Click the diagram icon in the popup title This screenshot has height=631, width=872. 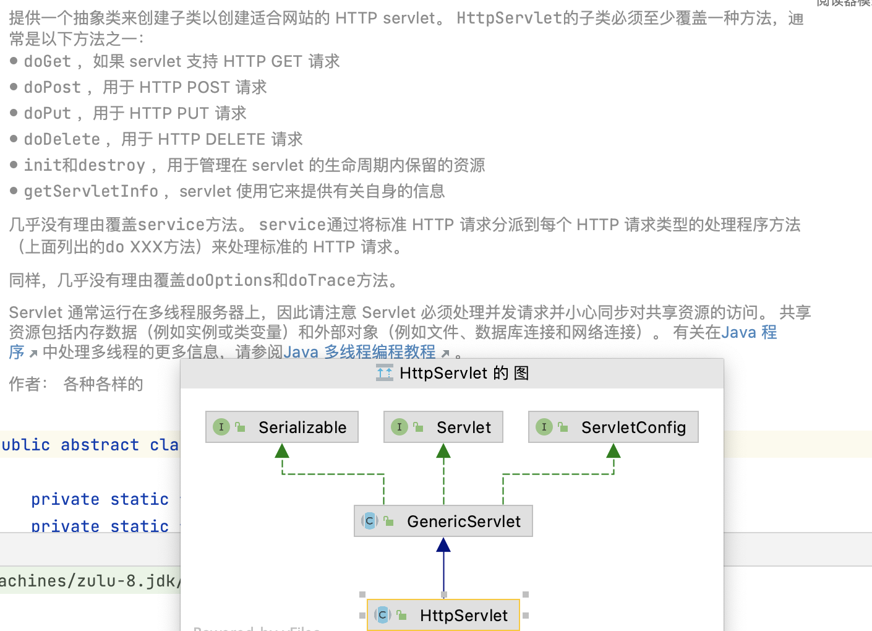point(384,373)
